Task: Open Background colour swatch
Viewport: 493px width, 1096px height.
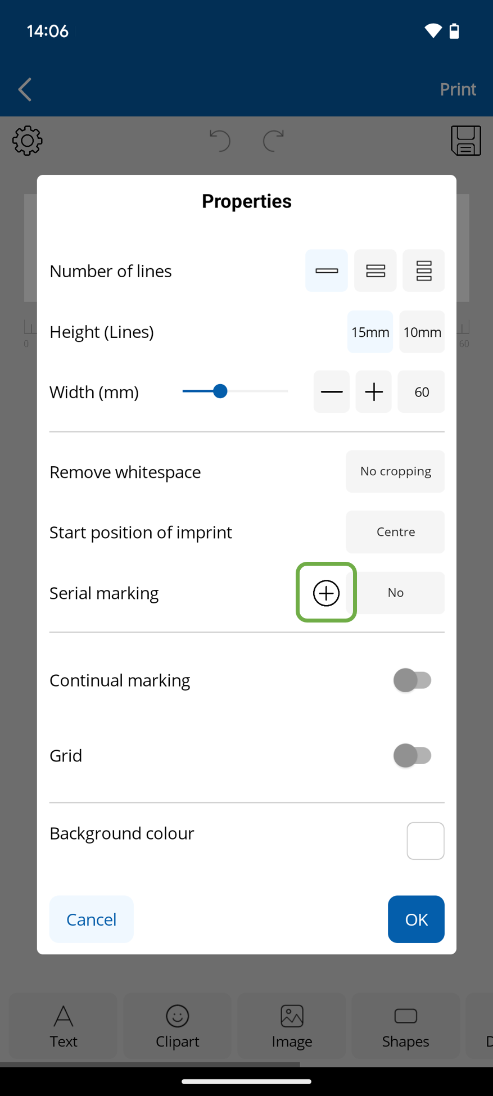Action: [x=426, y=841]
